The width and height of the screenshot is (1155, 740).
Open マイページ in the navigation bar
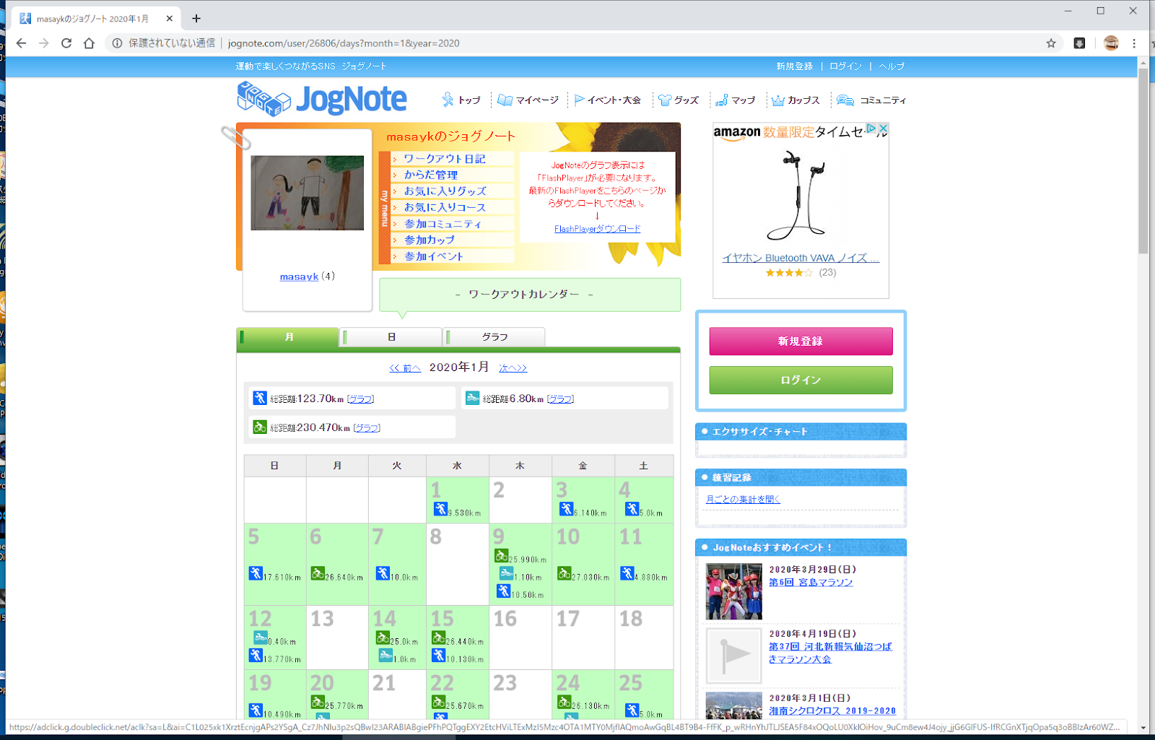(528, 100)
